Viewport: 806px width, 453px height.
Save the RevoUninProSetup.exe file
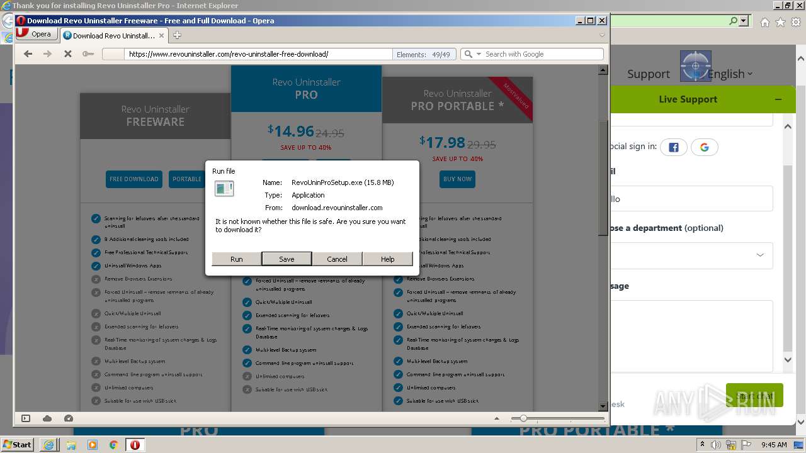(x=287, y=259)
